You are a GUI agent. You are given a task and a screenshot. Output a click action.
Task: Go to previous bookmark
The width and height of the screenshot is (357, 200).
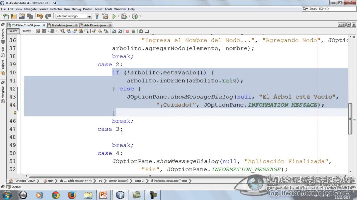94,31
